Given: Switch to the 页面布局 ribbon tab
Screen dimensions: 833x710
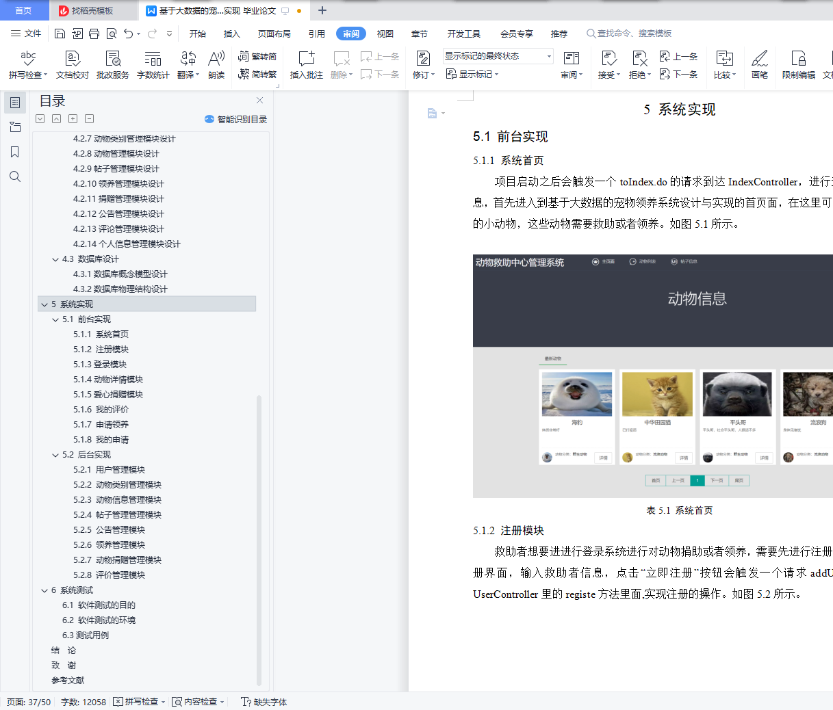Looking at the screenshot, I should click(x=274, y=34).
